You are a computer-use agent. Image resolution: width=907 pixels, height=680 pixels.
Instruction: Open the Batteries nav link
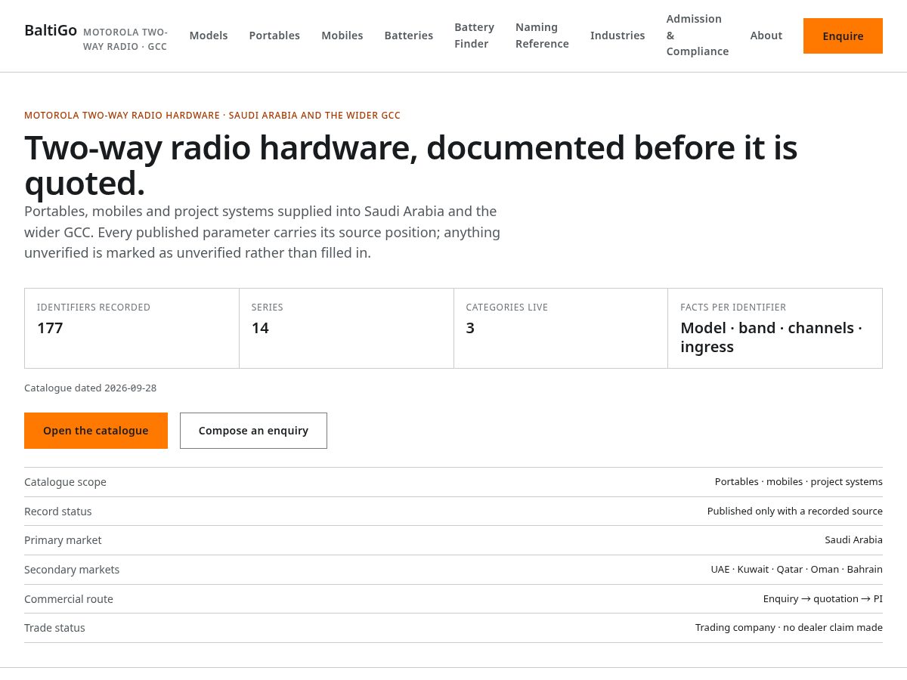pyautogui.click(x=409, y=36)
